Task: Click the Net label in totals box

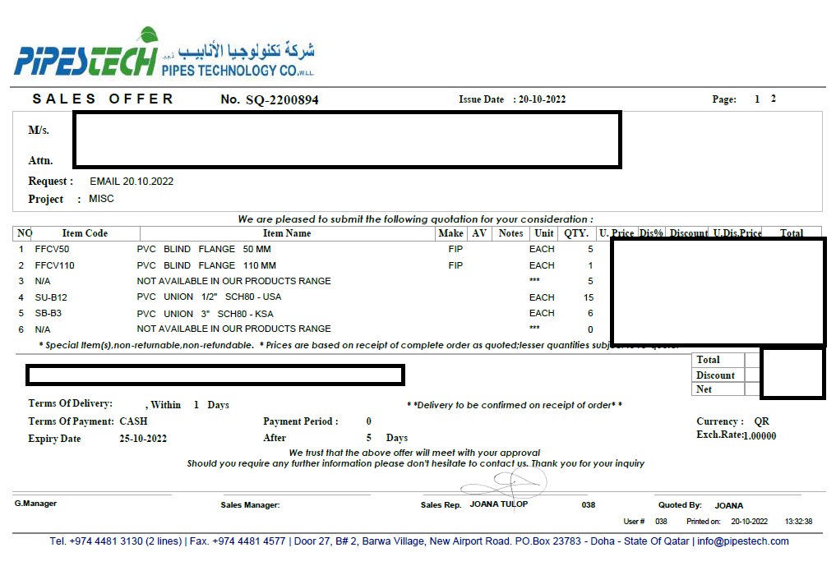Action: tap(704, 389)
